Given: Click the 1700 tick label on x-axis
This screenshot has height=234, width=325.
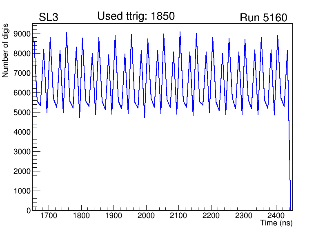Looking at the screenshot, I should pos(49,216).
